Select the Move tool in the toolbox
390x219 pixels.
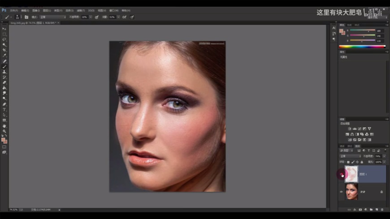click(x=4, y=29)
